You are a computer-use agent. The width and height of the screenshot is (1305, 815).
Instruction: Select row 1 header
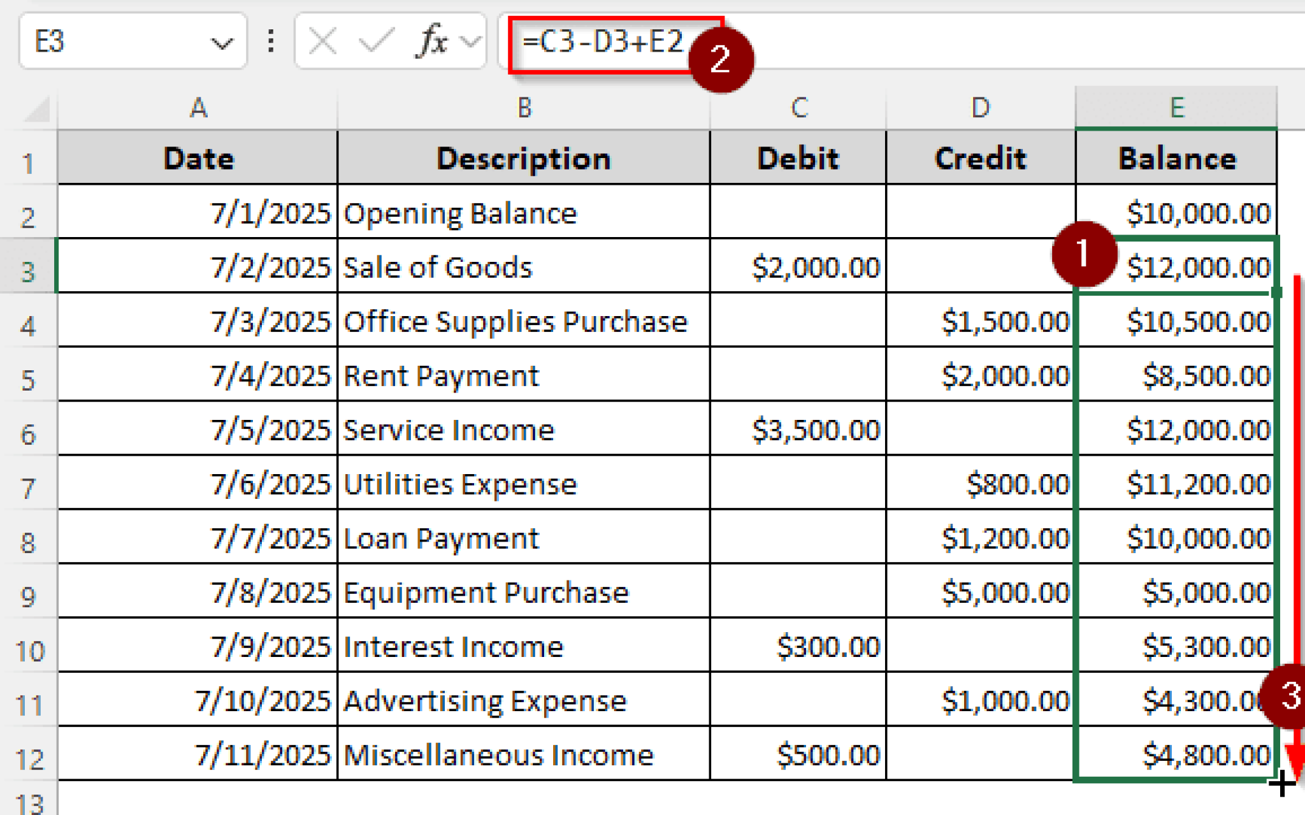pyautogui.click(x=29, y=158)
